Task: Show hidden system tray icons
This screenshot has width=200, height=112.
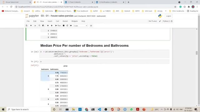Action: pos(162,109)
